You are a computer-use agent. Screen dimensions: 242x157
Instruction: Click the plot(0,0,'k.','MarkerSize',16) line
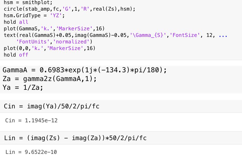(50, 49)
